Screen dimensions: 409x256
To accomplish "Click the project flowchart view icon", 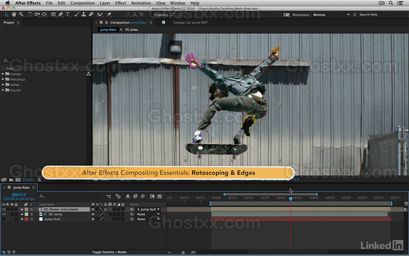I will pyautogui.click(x=88, y=74).
